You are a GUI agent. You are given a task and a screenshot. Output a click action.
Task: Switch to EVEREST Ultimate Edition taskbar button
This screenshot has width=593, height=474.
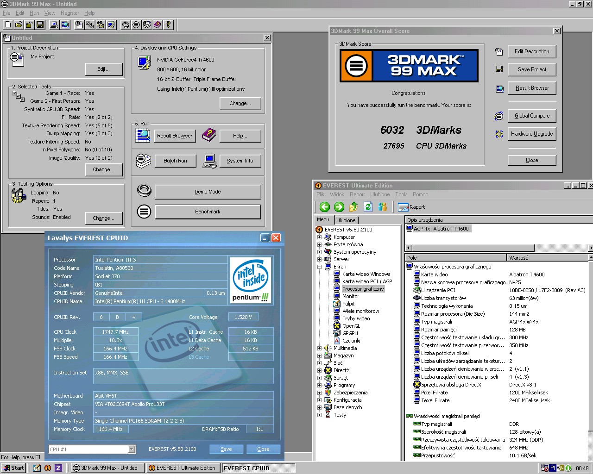pos(183,468)
